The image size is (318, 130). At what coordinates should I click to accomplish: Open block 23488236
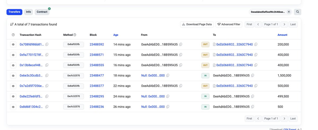(x=97, y=107)
